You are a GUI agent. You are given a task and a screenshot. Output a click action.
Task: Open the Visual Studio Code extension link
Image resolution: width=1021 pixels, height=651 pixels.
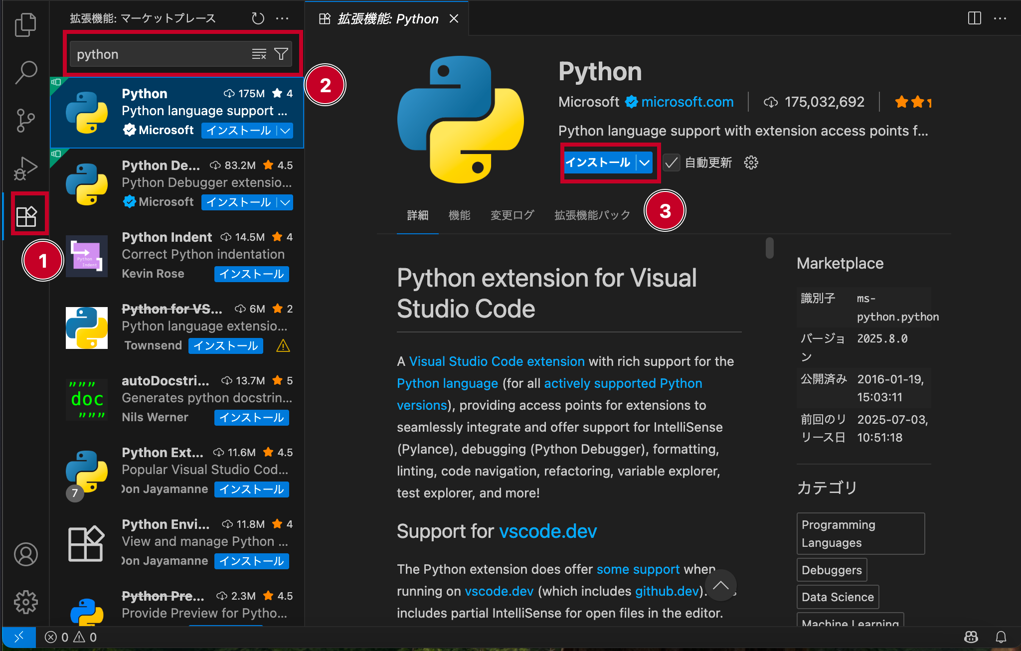tap(497, 361)
